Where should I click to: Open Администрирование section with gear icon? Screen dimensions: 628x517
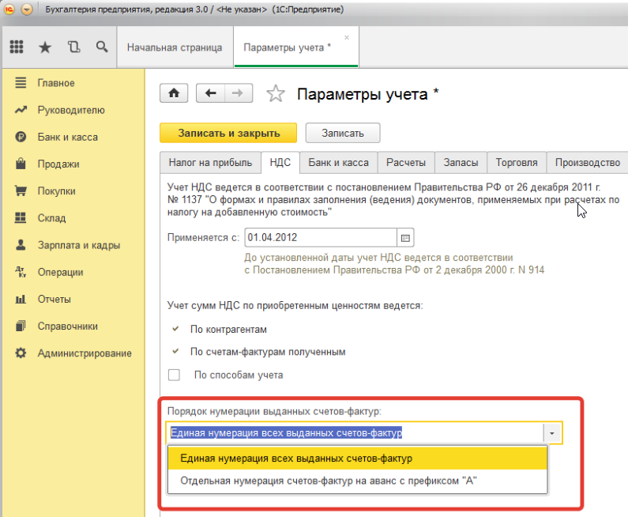pos(21,353)
